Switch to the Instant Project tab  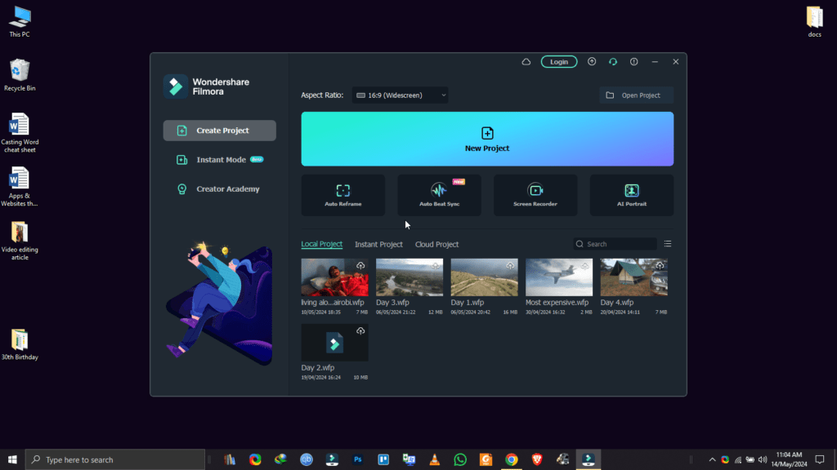[x=378, y=244]
